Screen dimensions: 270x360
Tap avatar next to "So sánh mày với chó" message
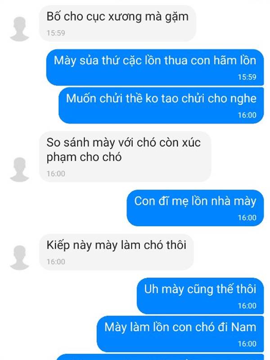click(19, 170)
